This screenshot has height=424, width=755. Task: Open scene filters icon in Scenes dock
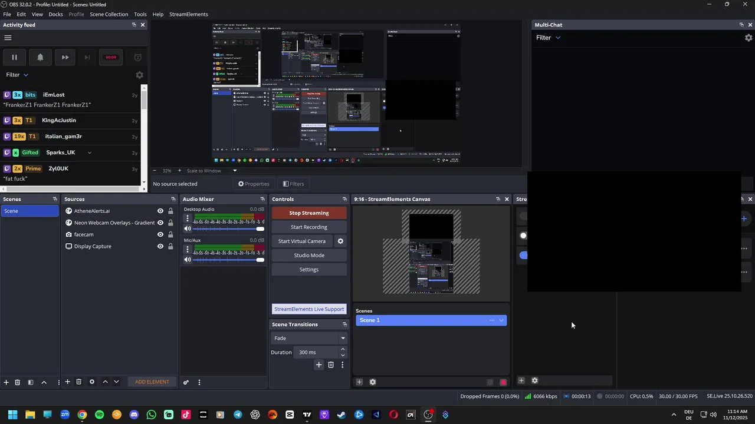31,382
